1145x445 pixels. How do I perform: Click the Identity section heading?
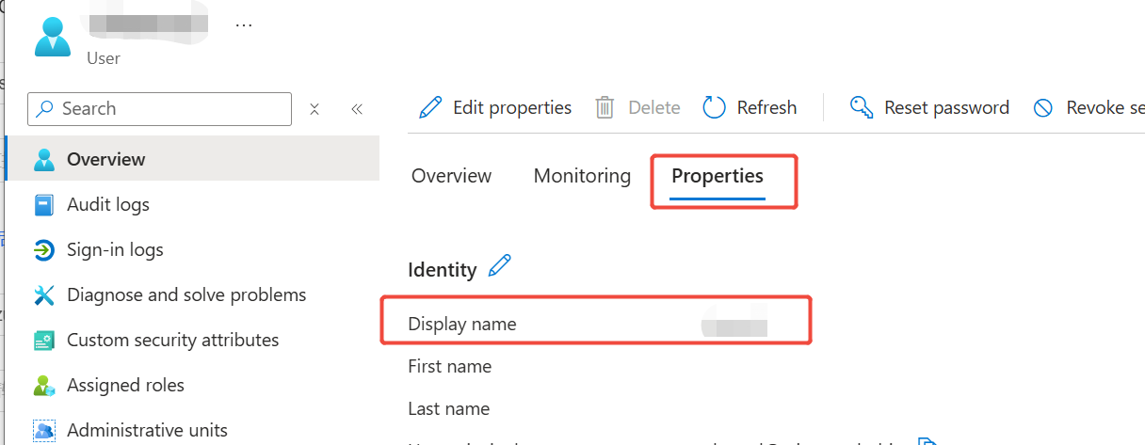[x=443, y=270]
